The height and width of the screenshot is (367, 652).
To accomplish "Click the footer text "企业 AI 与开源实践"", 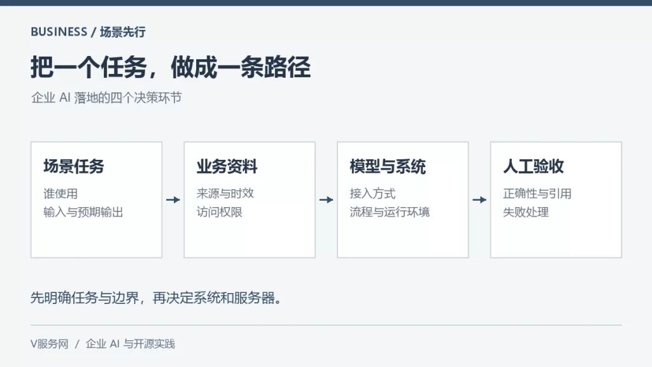I will click(131, 344).
